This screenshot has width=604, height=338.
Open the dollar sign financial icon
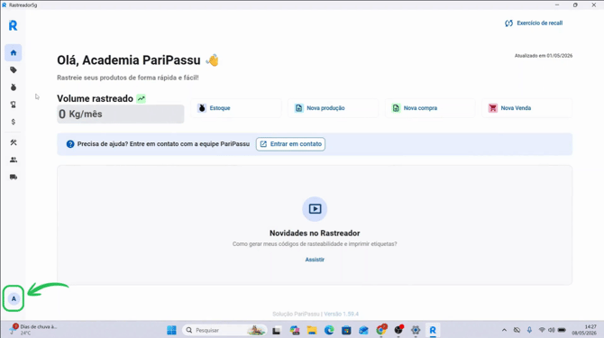(14, 122)
